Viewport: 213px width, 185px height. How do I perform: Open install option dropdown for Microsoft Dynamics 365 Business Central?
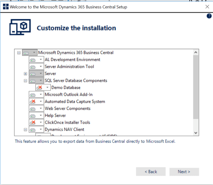coord(34,52)
